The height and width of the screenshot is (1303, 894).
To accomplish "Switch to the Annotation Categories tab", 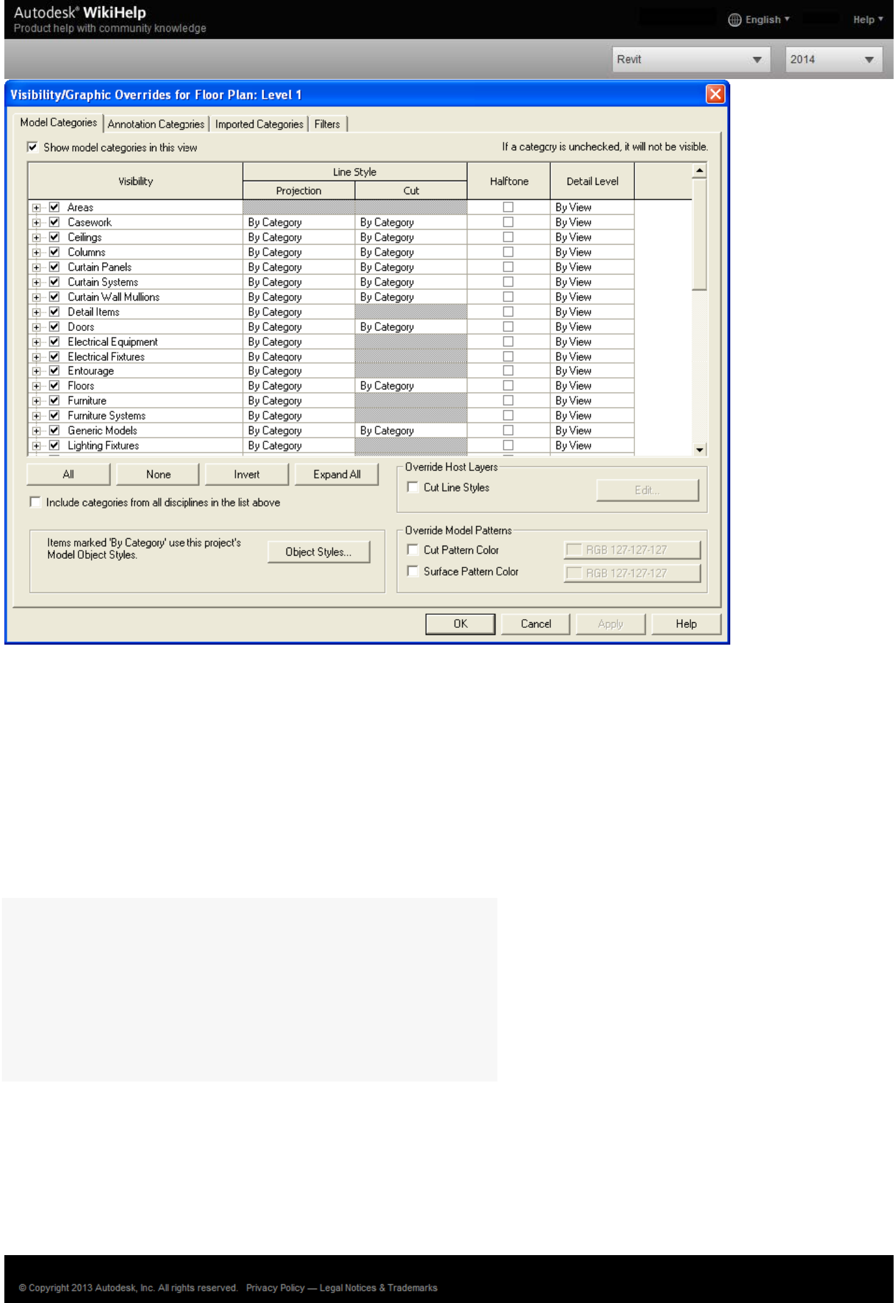I will [156, 124].
